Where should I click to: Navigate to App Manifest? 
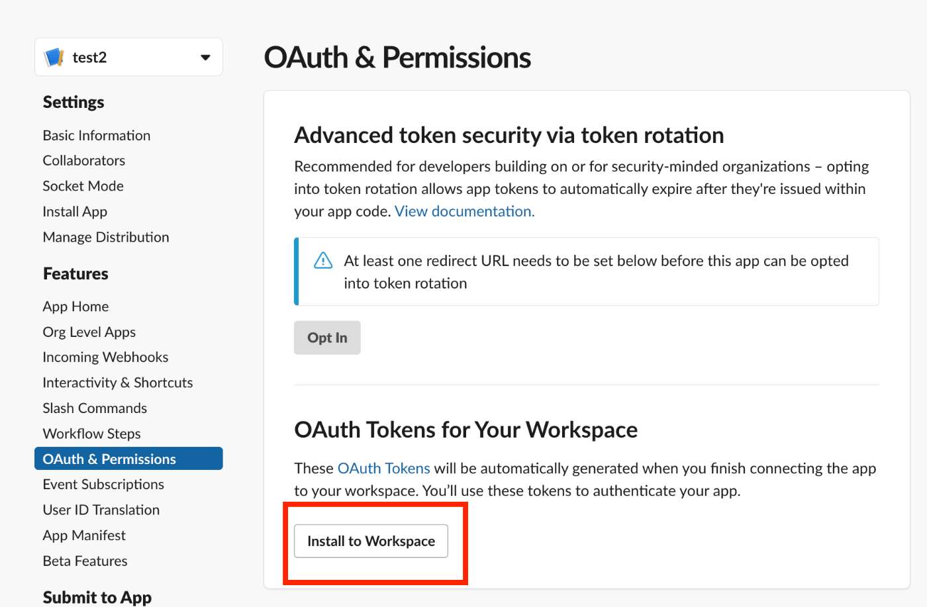tap(84, 536)
